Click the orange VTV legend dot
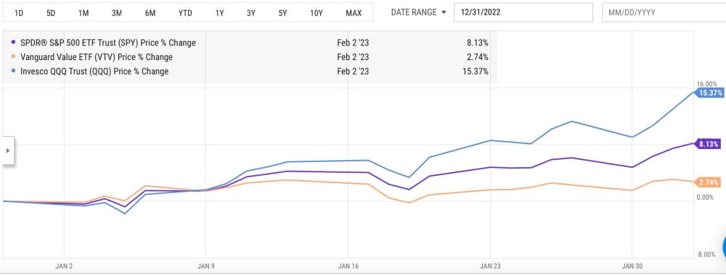This screenshot has height=275, width=726. tap(14, 57)
